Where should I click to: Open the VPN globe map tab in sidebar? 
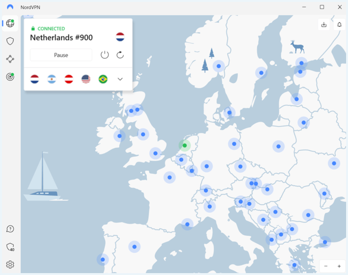[10, 23]
